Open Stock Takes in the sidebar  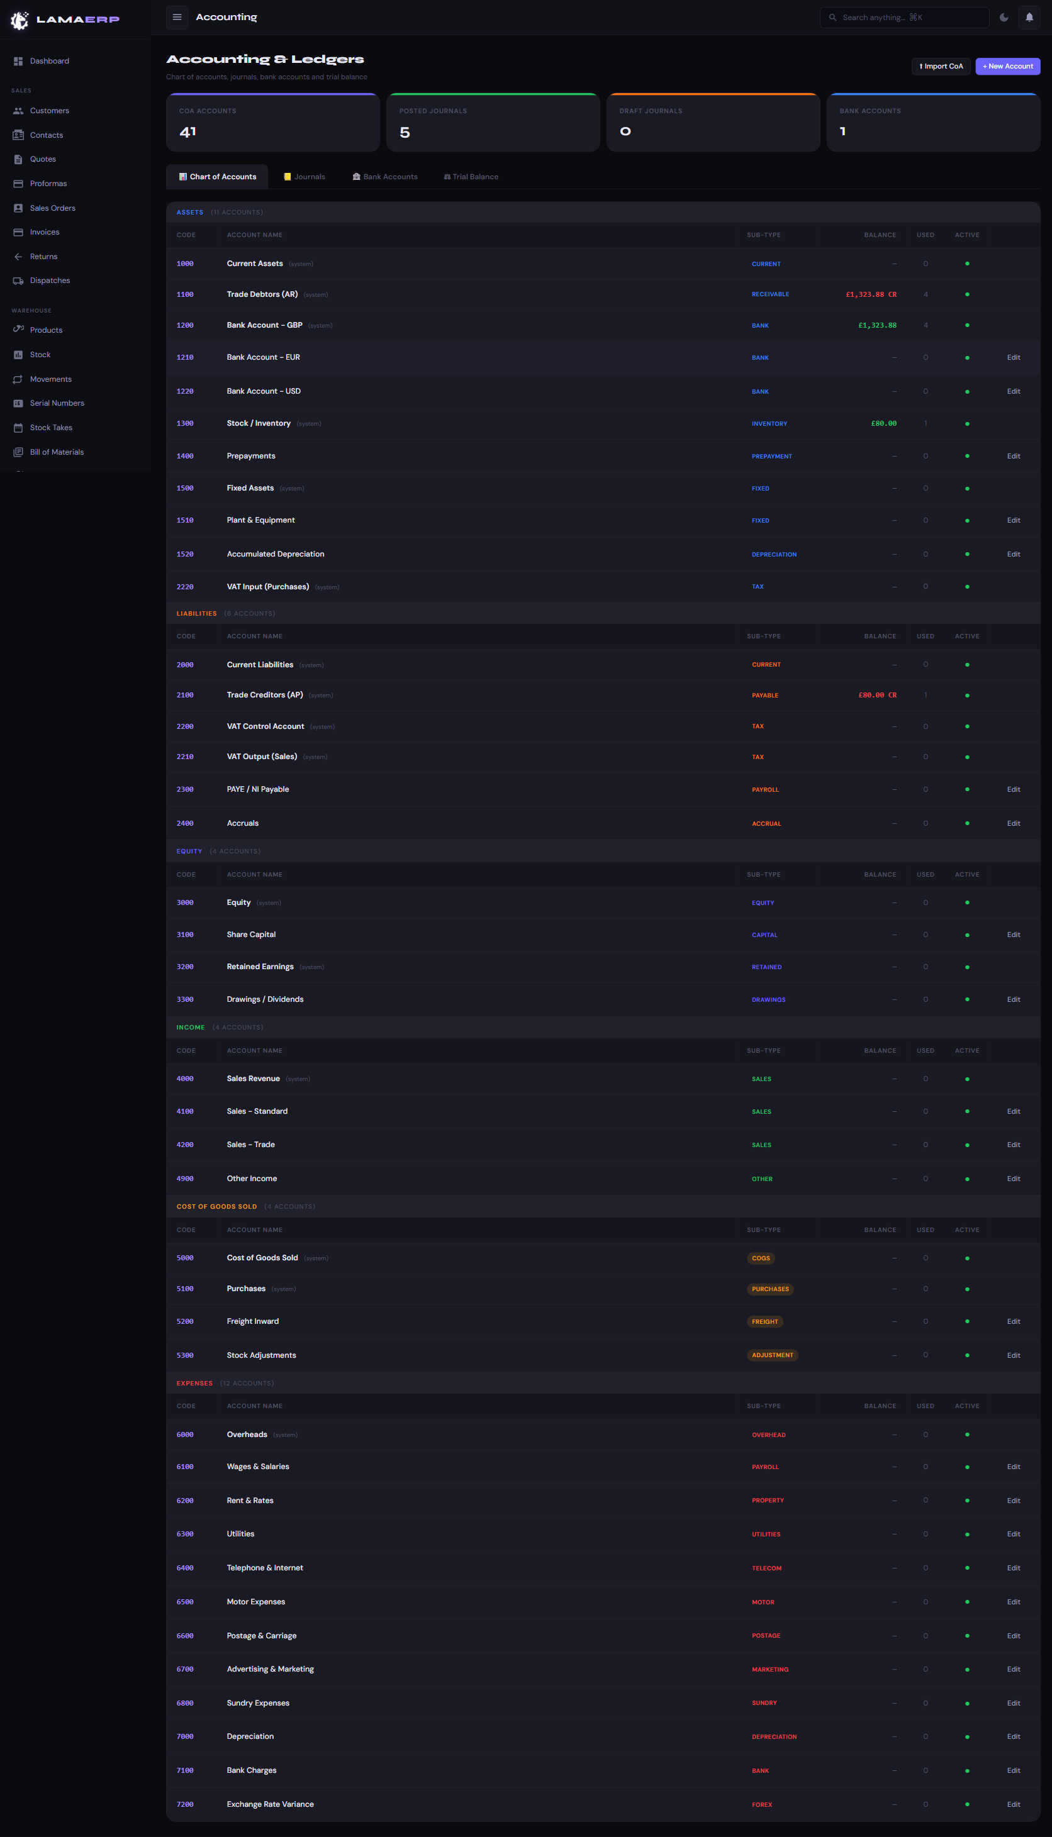click(50, 428)
